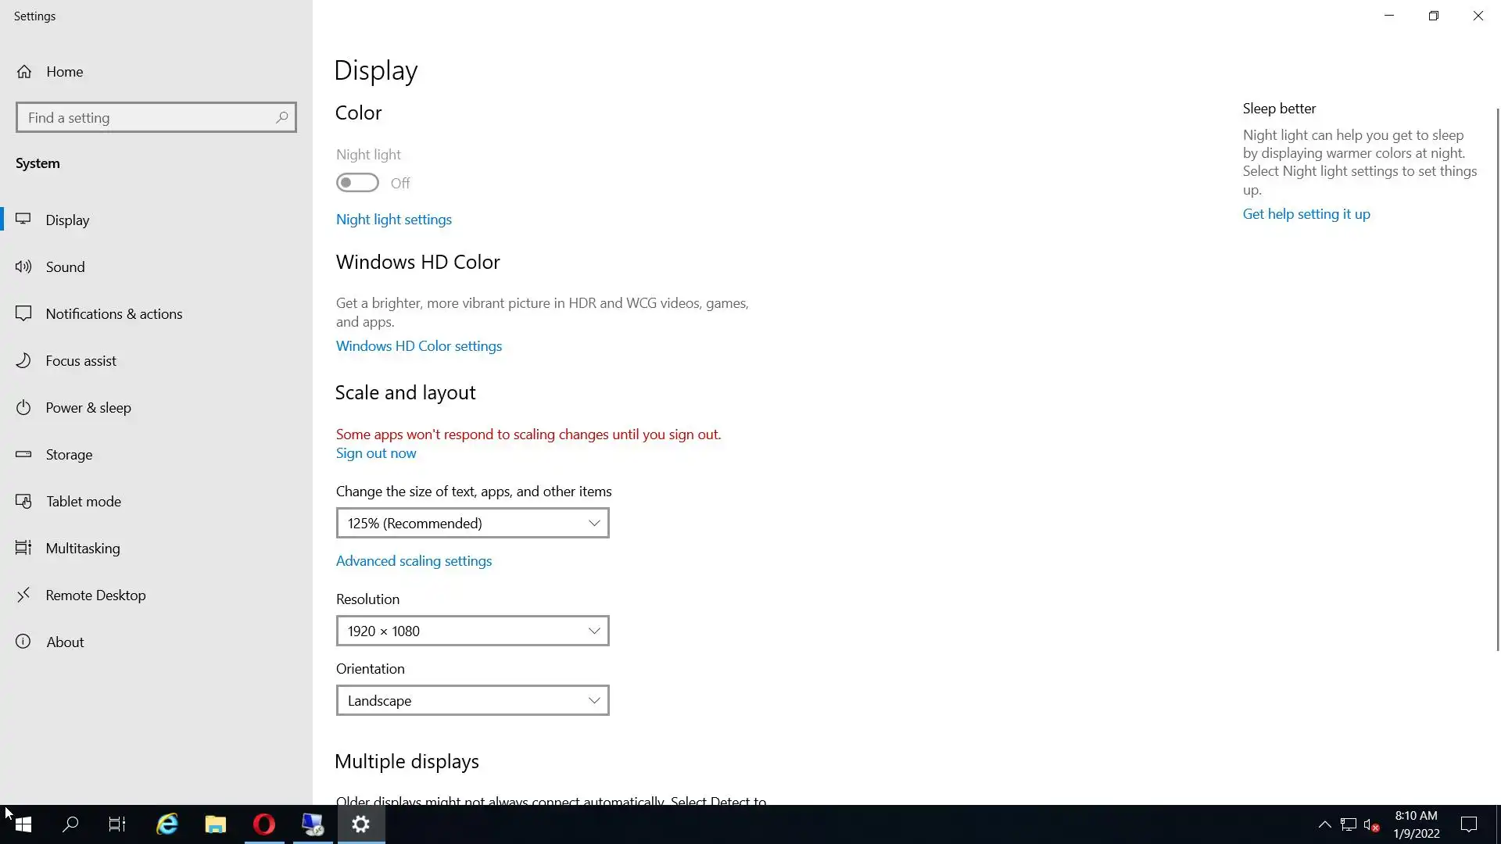Click the Remote Desktop icon
Screen dimensions: 1501x844
point(23,595)
